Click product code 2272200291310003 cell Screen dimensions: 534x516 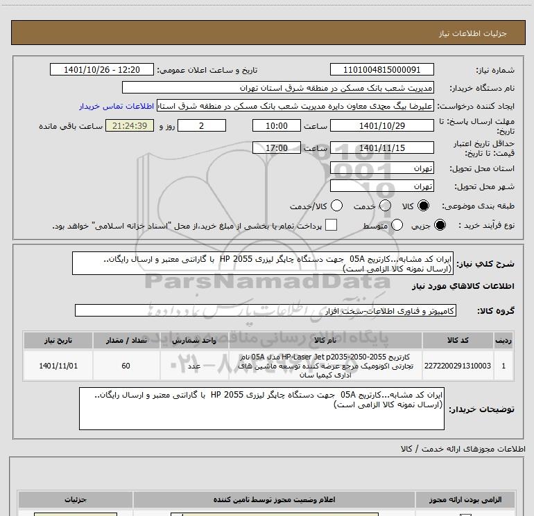[458, 366]
